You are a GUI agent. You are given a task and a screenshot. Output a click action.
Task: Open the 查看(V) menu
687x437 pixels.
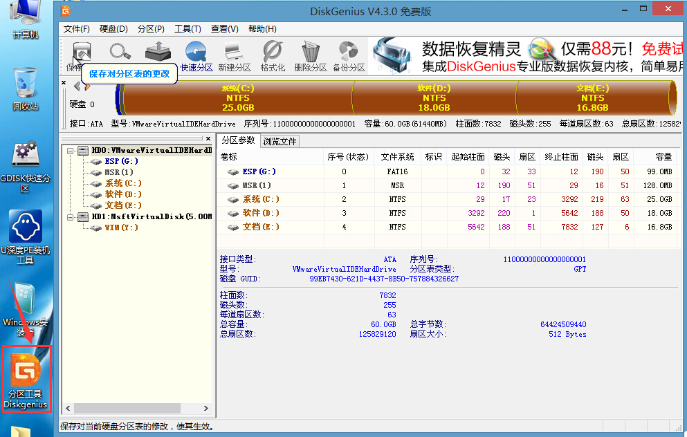pos(224,29)
